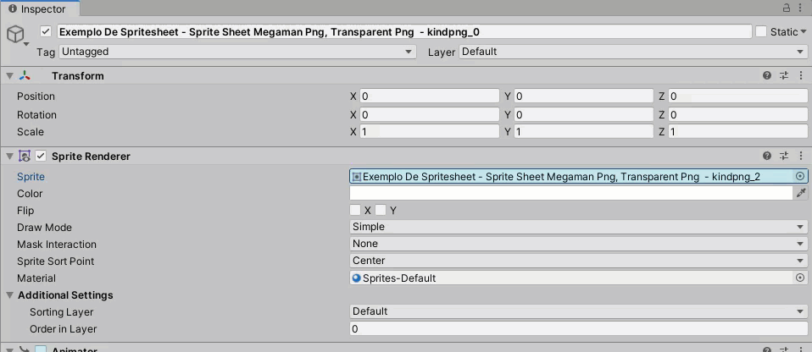Viewport: 812px width, 352px height.
Task: Open Transform help reference icon
Action: (x=767, y=75)
